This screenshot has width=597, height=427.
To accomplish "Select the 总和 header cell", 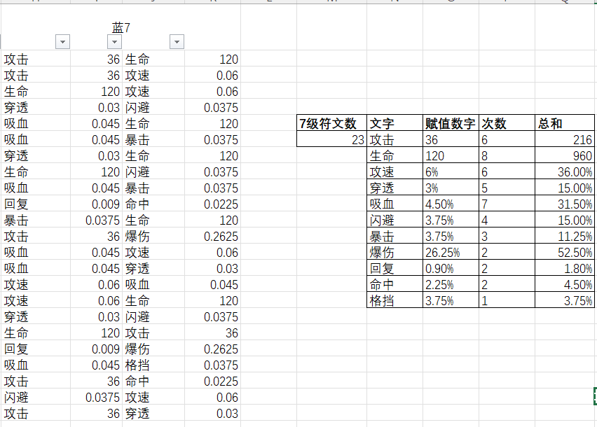I will tap(565, 123).
